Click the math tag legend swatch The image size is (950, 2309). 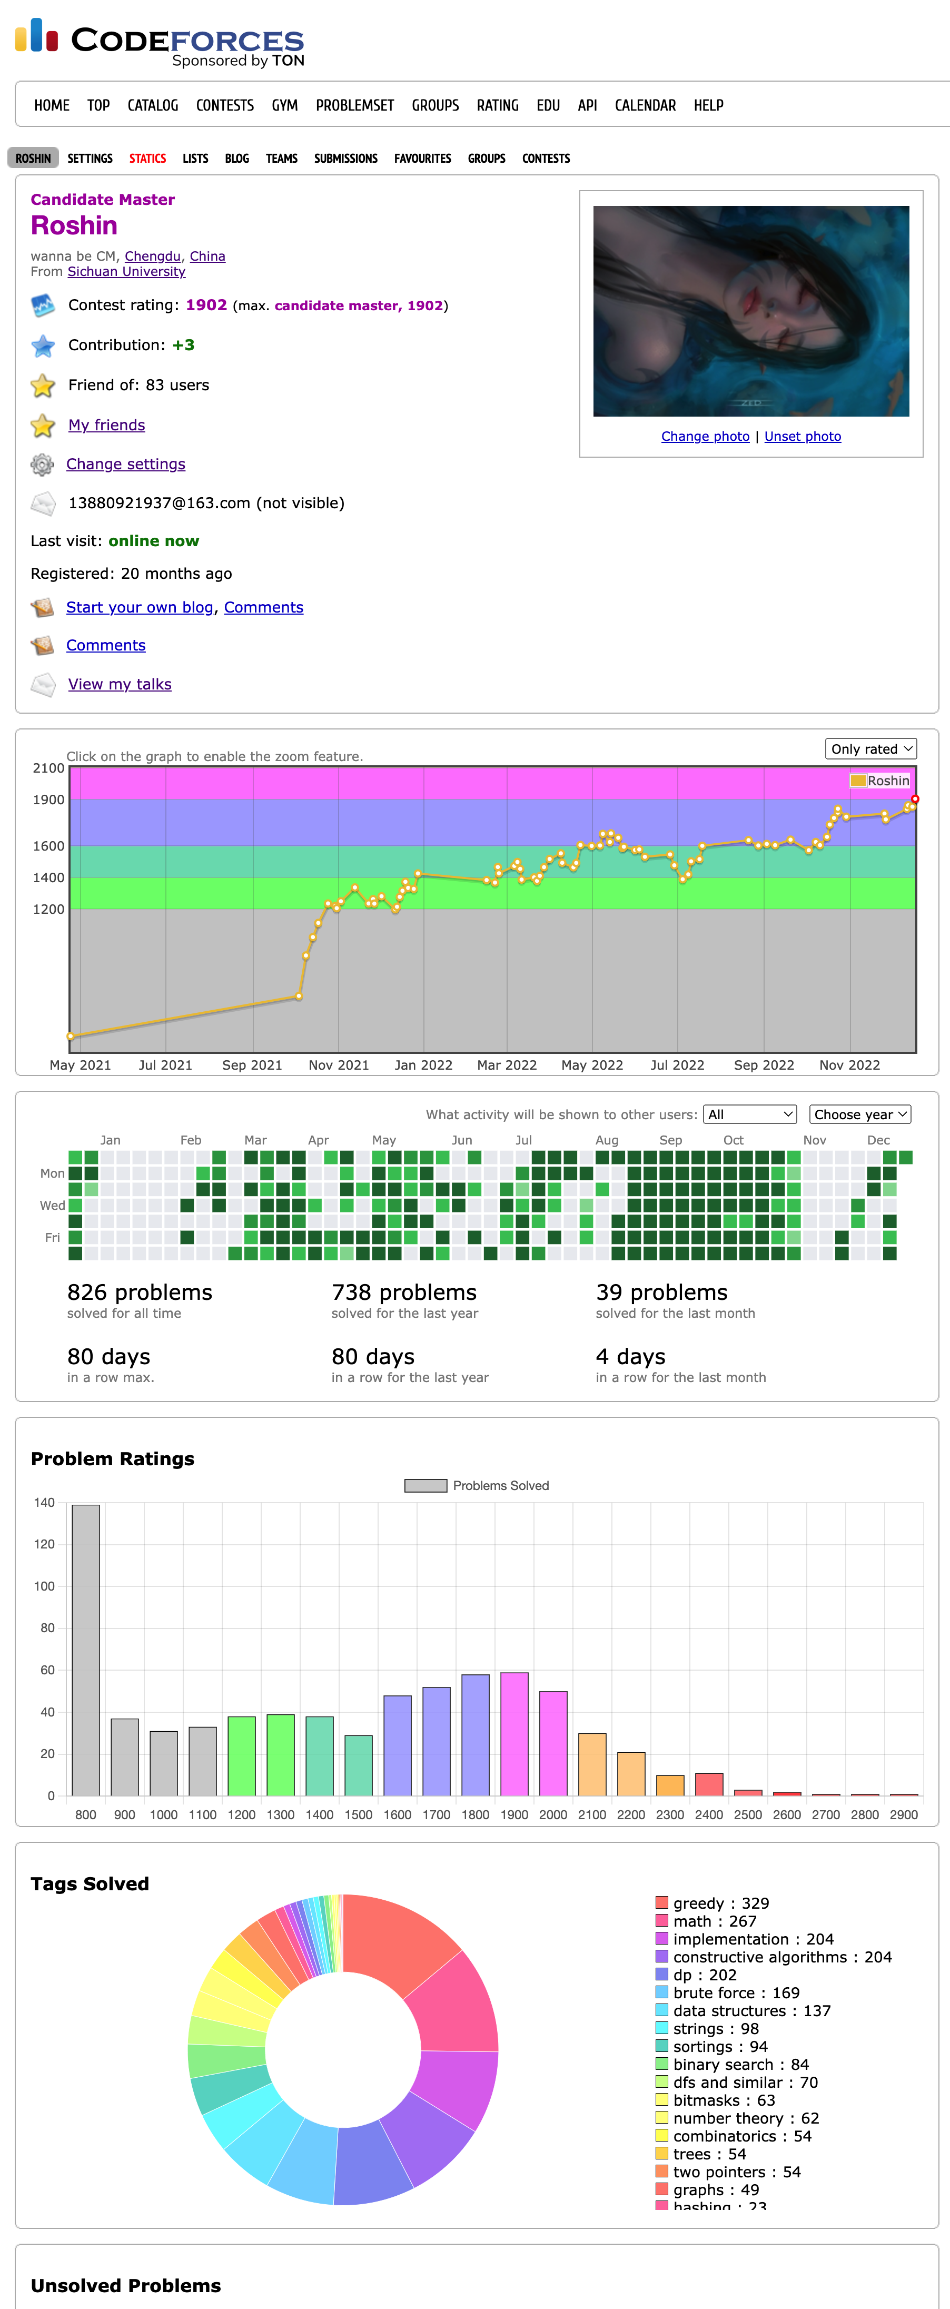[x=662, y=1921]
